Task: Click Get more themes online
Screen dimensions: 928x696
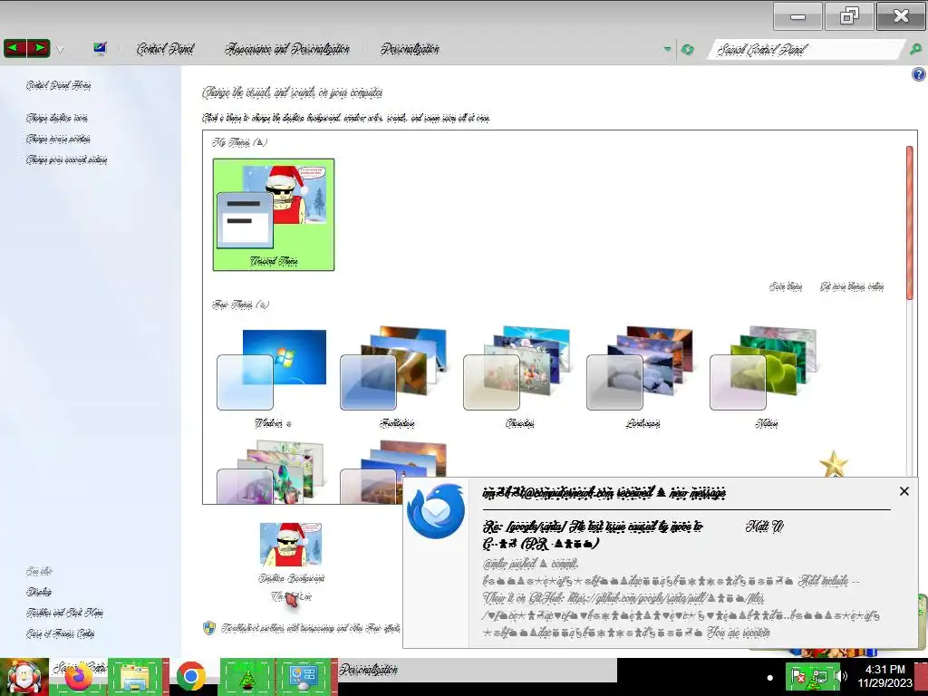Action: [x=852, y=287]
